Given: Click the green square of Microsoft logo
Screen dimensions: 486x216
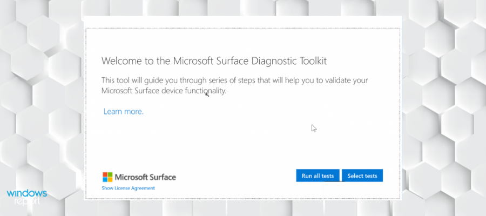Looking at the screenshot, I should coord(110,174).
